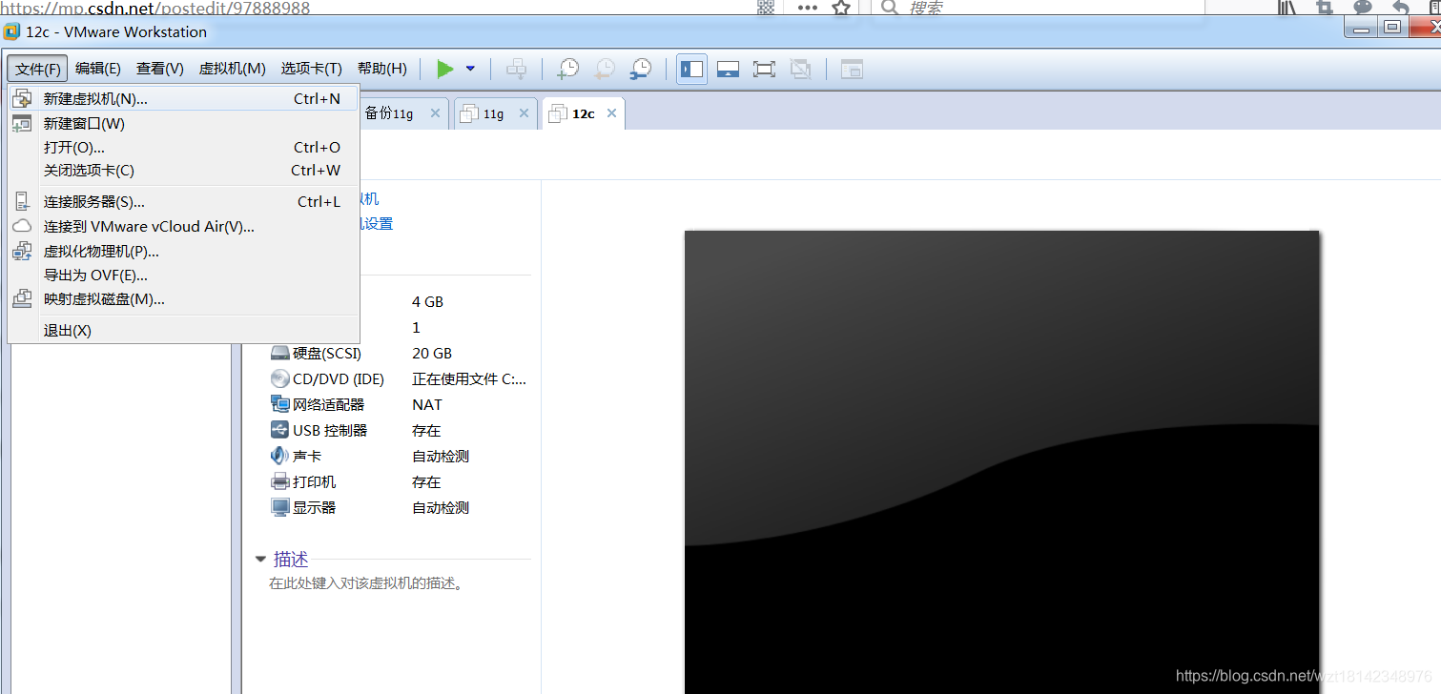This screenshot has height=694, width=1441.
Task: Click the sound card speaker icon
Action: 279,456
